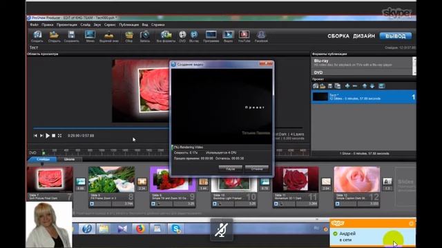Open the Презентация menu
The image size is (442, 248).
tap(67, 25)
